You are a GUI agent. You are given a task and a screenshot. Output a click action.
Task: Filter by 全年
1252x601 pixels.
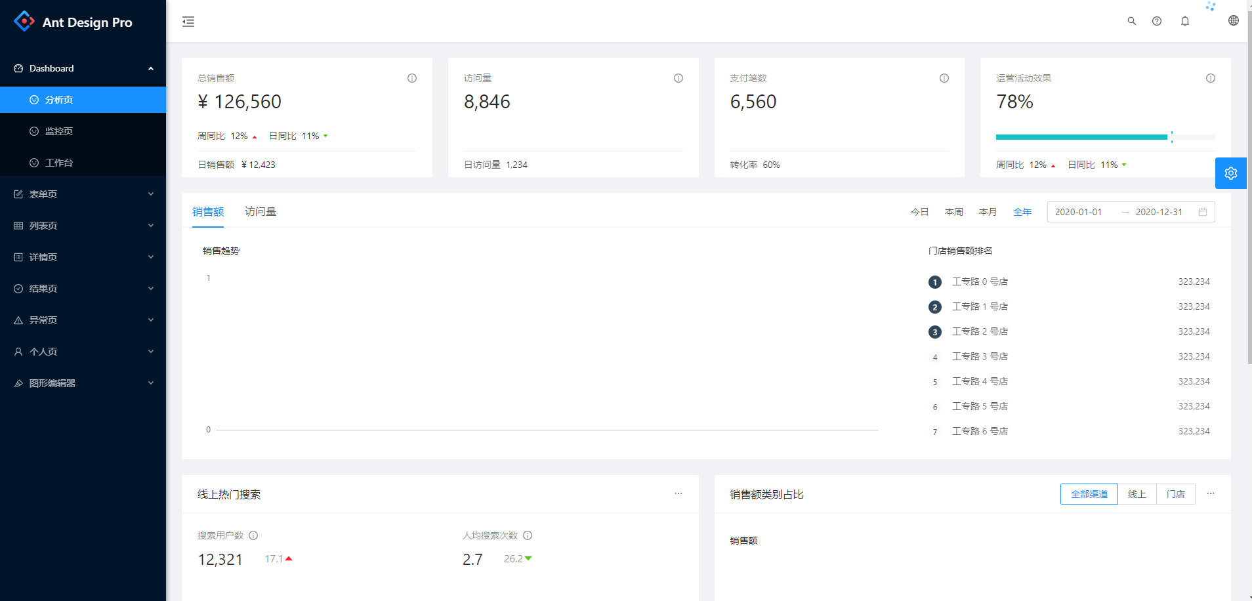[x=1022, y=212]
